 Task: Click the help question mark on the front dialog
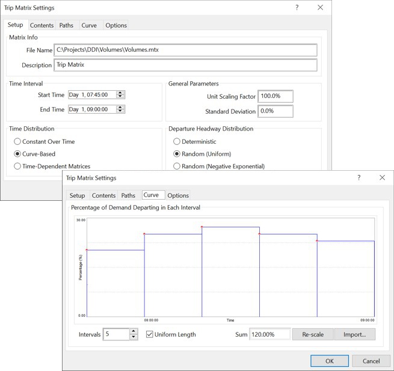pyautogui.click(x=359, y=178)
